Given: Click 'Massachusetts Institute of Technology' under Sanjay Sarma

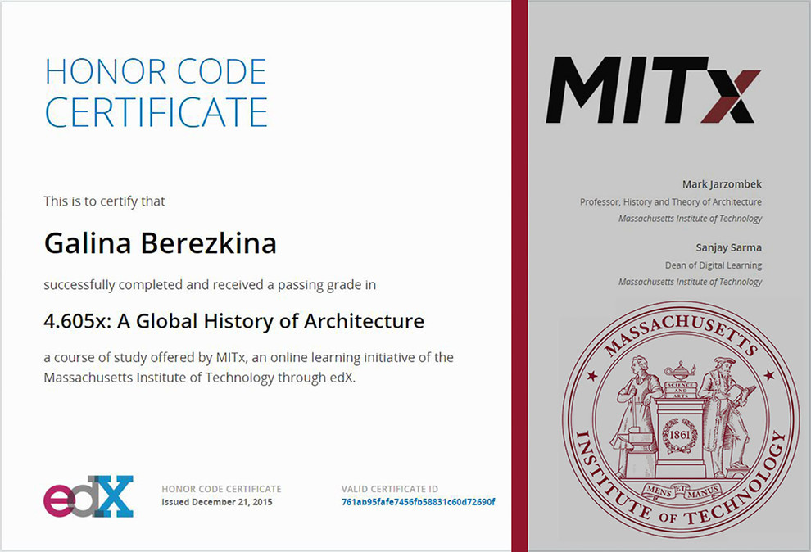Looking at the screenshot, I should (x=690, y=282).
